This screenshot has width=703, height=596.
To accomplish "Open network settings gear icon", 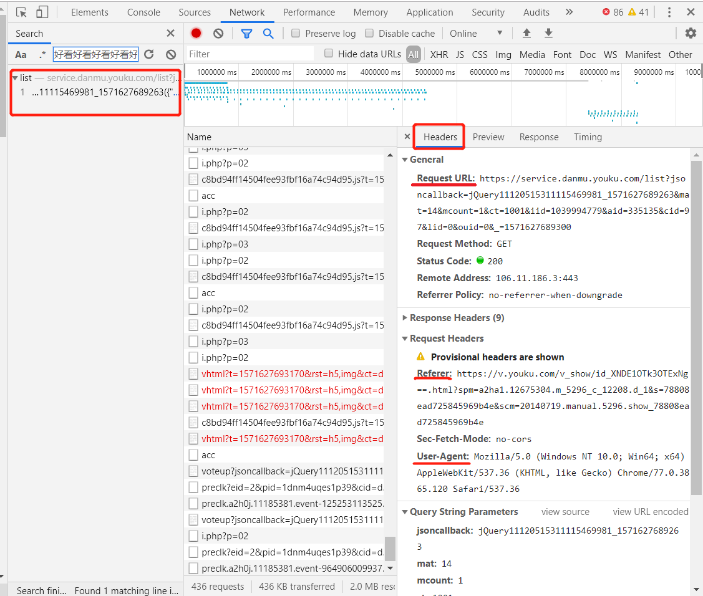I will pyautogui.click(x=691, y=34).
